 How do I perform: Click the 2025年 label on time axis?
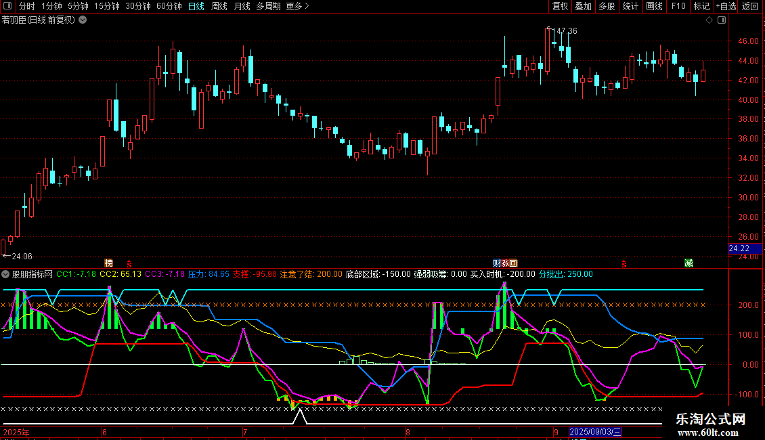[x=16, y=432]
